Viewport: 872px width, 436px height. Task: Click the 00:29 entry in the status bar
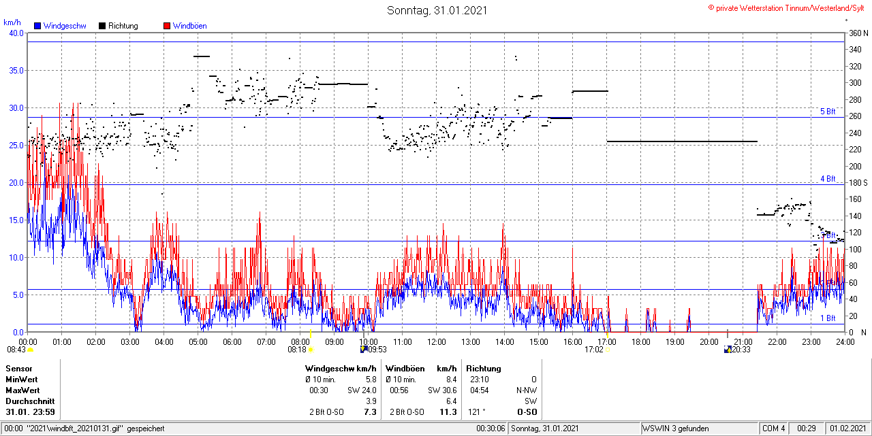pos(807,429)
